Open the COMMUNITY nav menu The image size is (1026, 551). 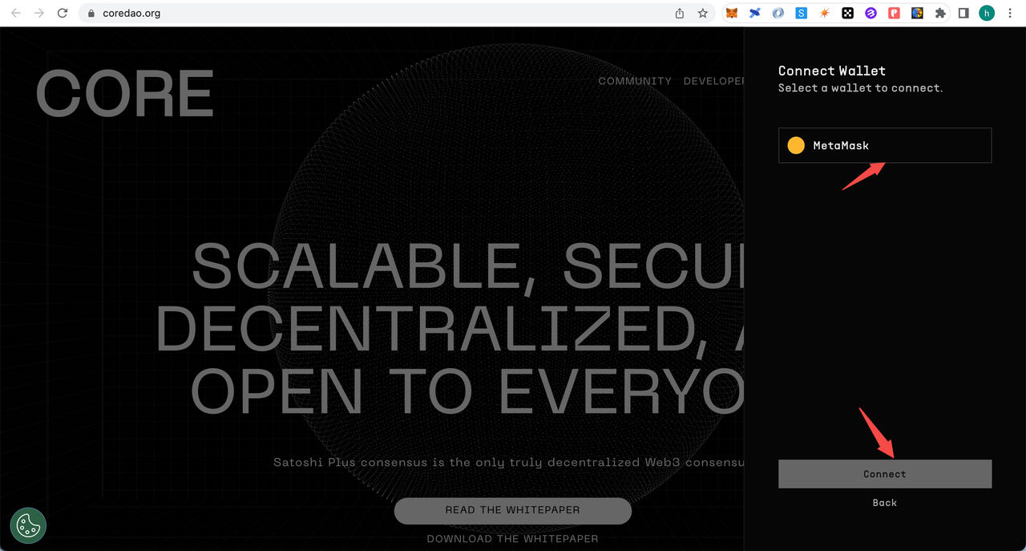(634, 81)
